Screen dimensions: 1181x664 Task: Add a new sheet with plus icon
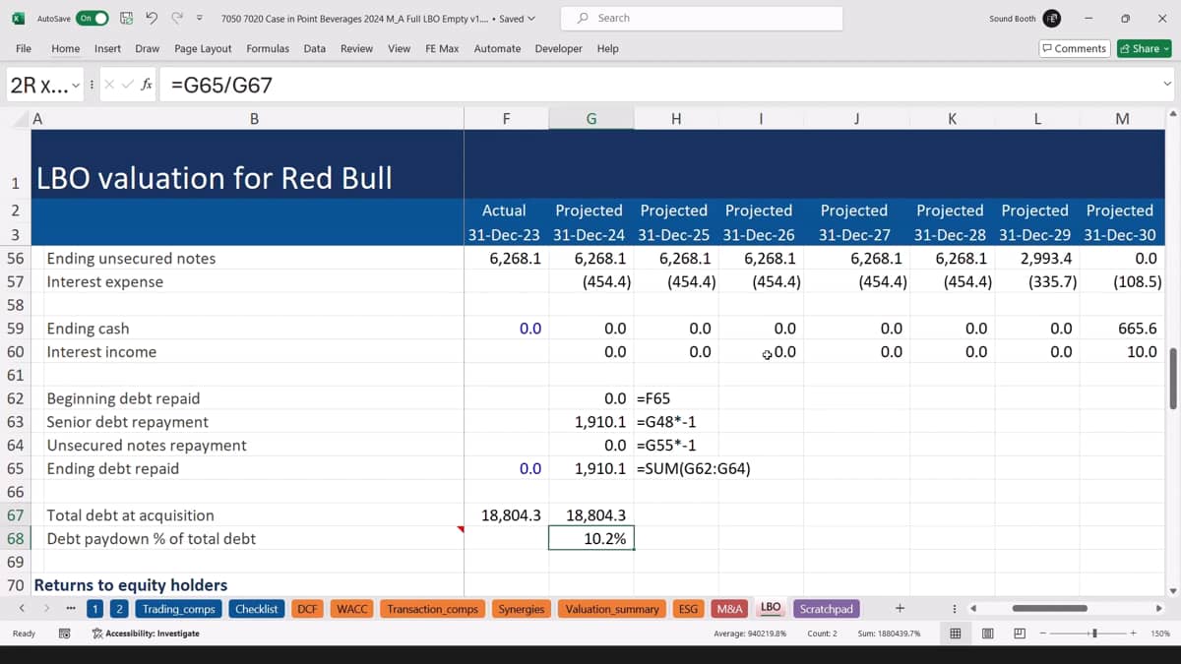[900, 609]
